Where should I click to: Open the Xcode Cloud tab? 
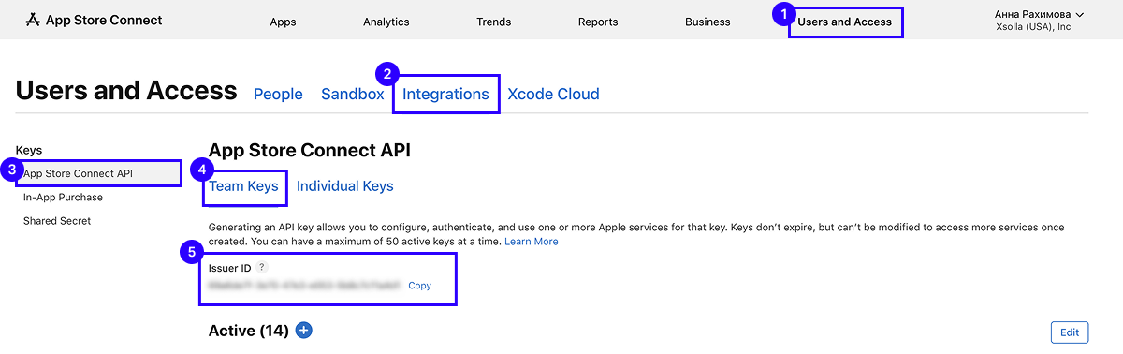point(553,94)
